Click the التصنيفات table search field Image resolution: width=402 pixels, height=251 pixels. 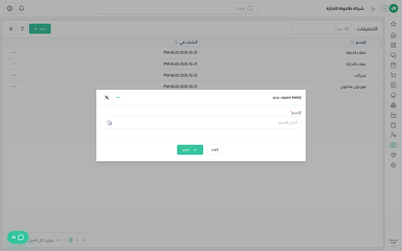click(x=321, y=29)
